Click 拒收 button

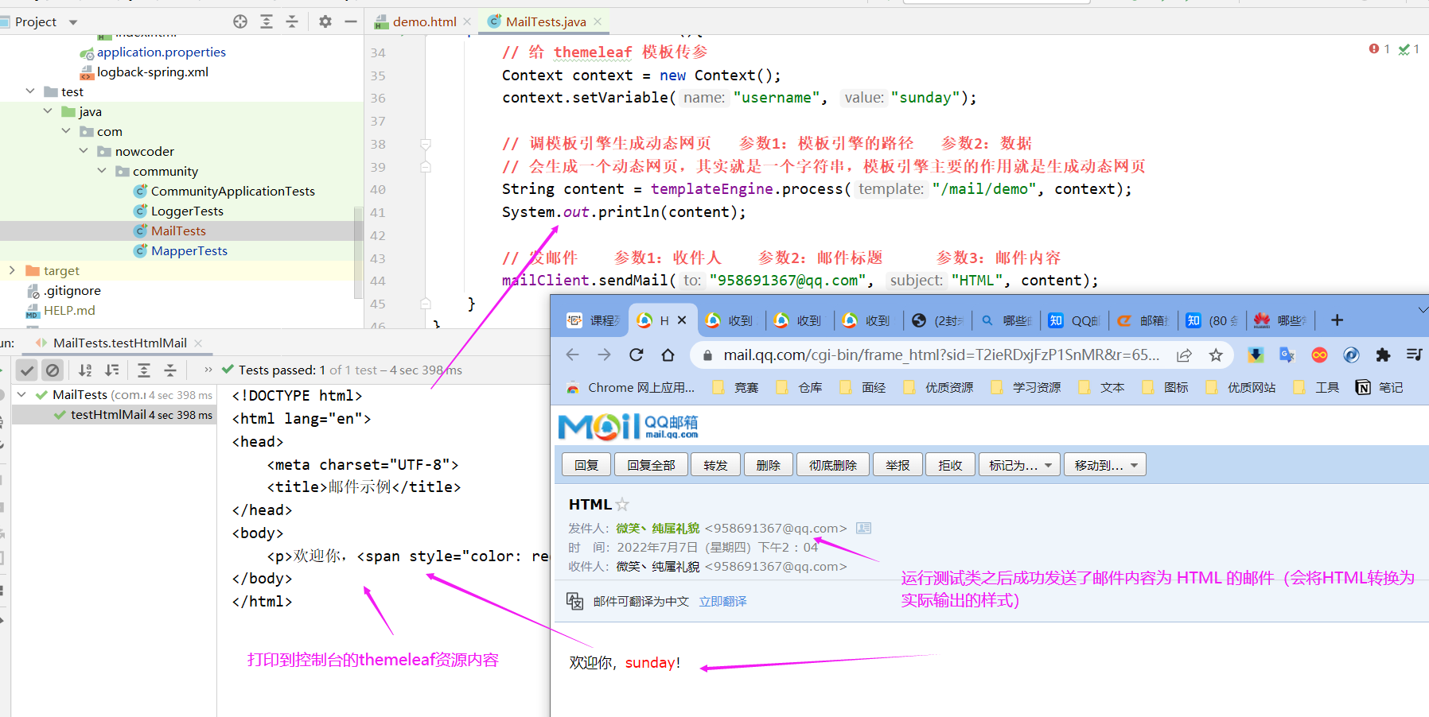click(950, 465)
